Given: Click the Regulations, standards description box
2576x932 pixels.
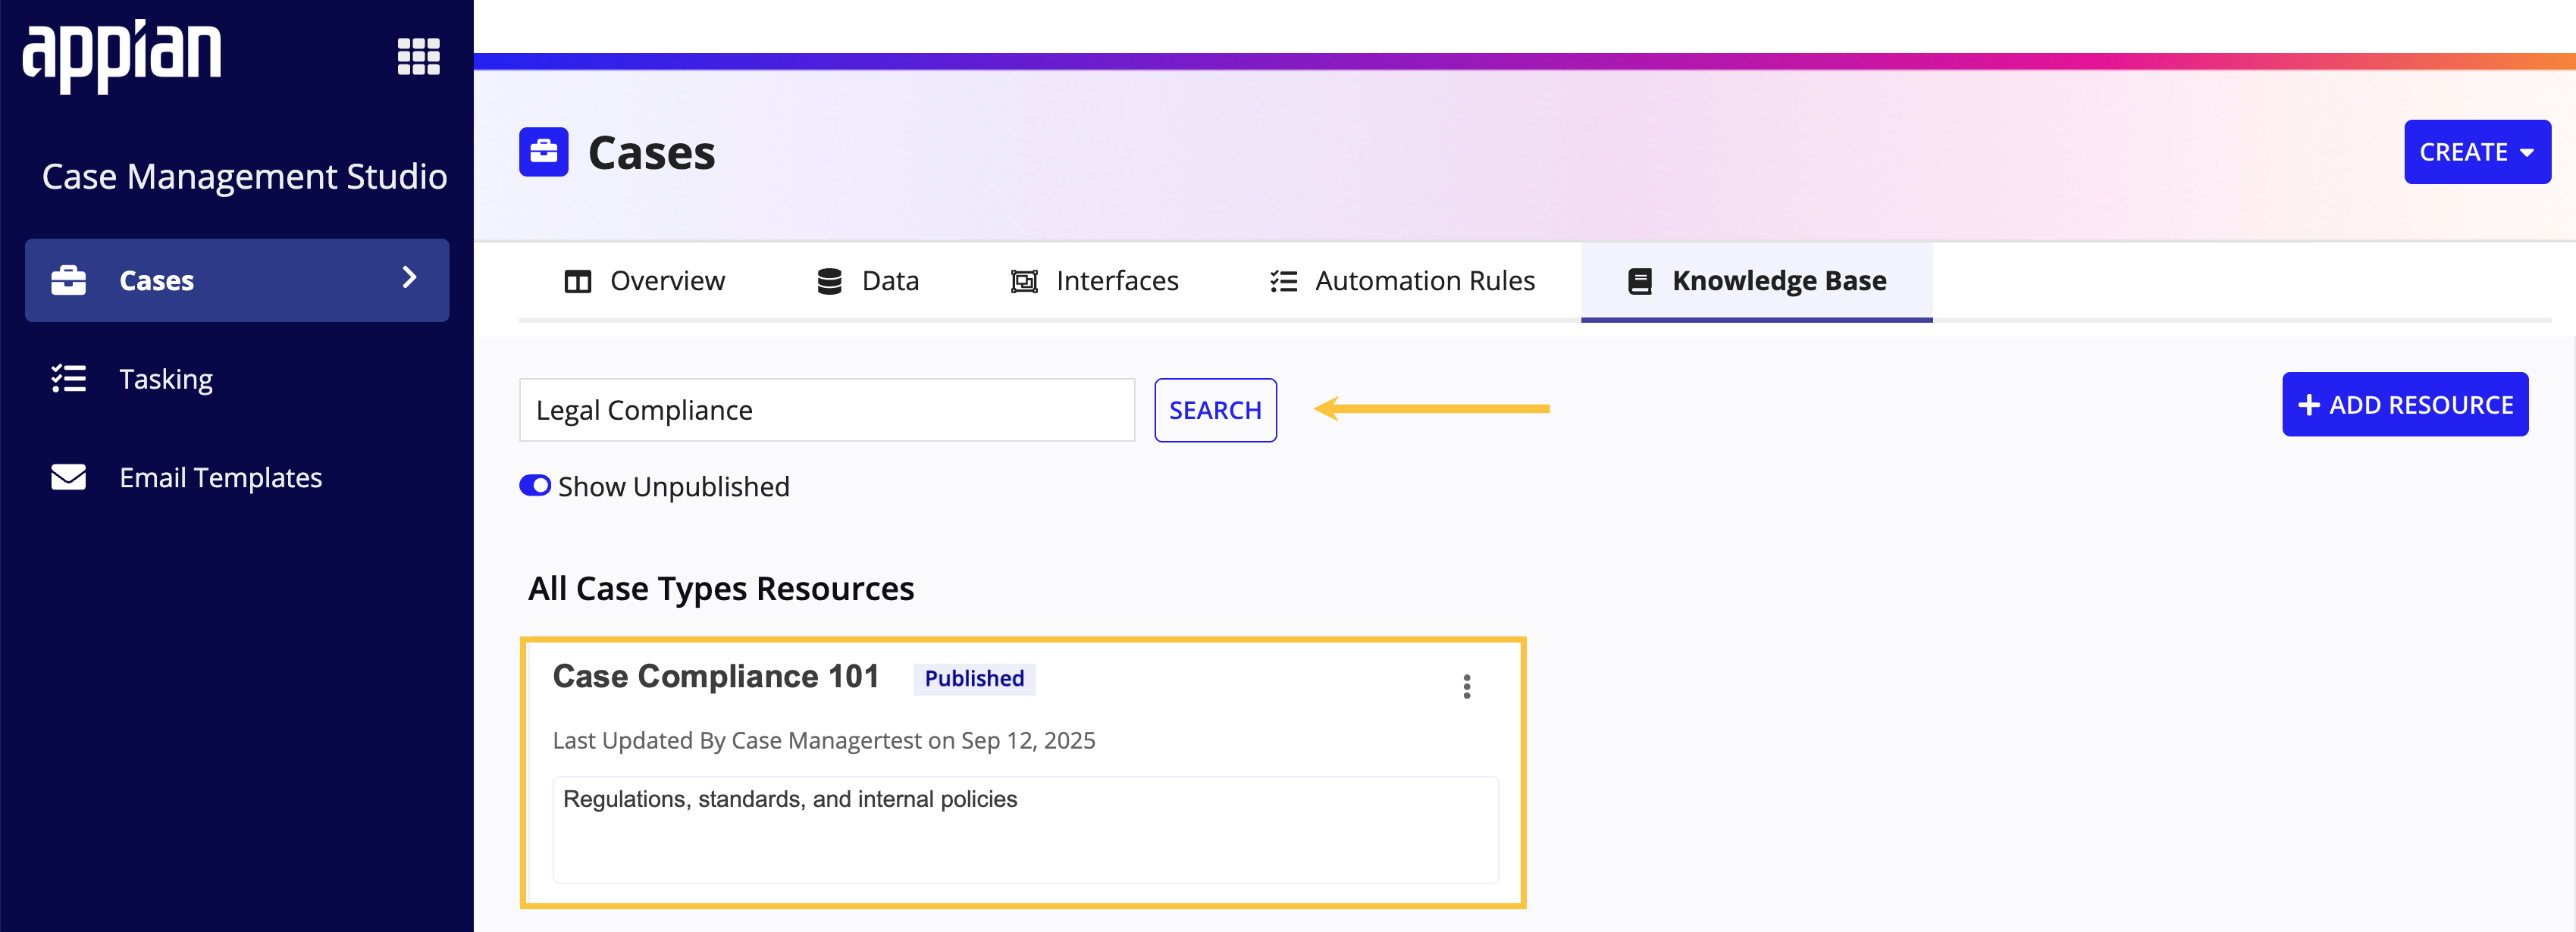Looking at the screenshot, I should 1025,829.
